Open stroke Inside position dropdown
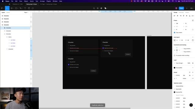195x109 pixels. click(x=185, y=78)
